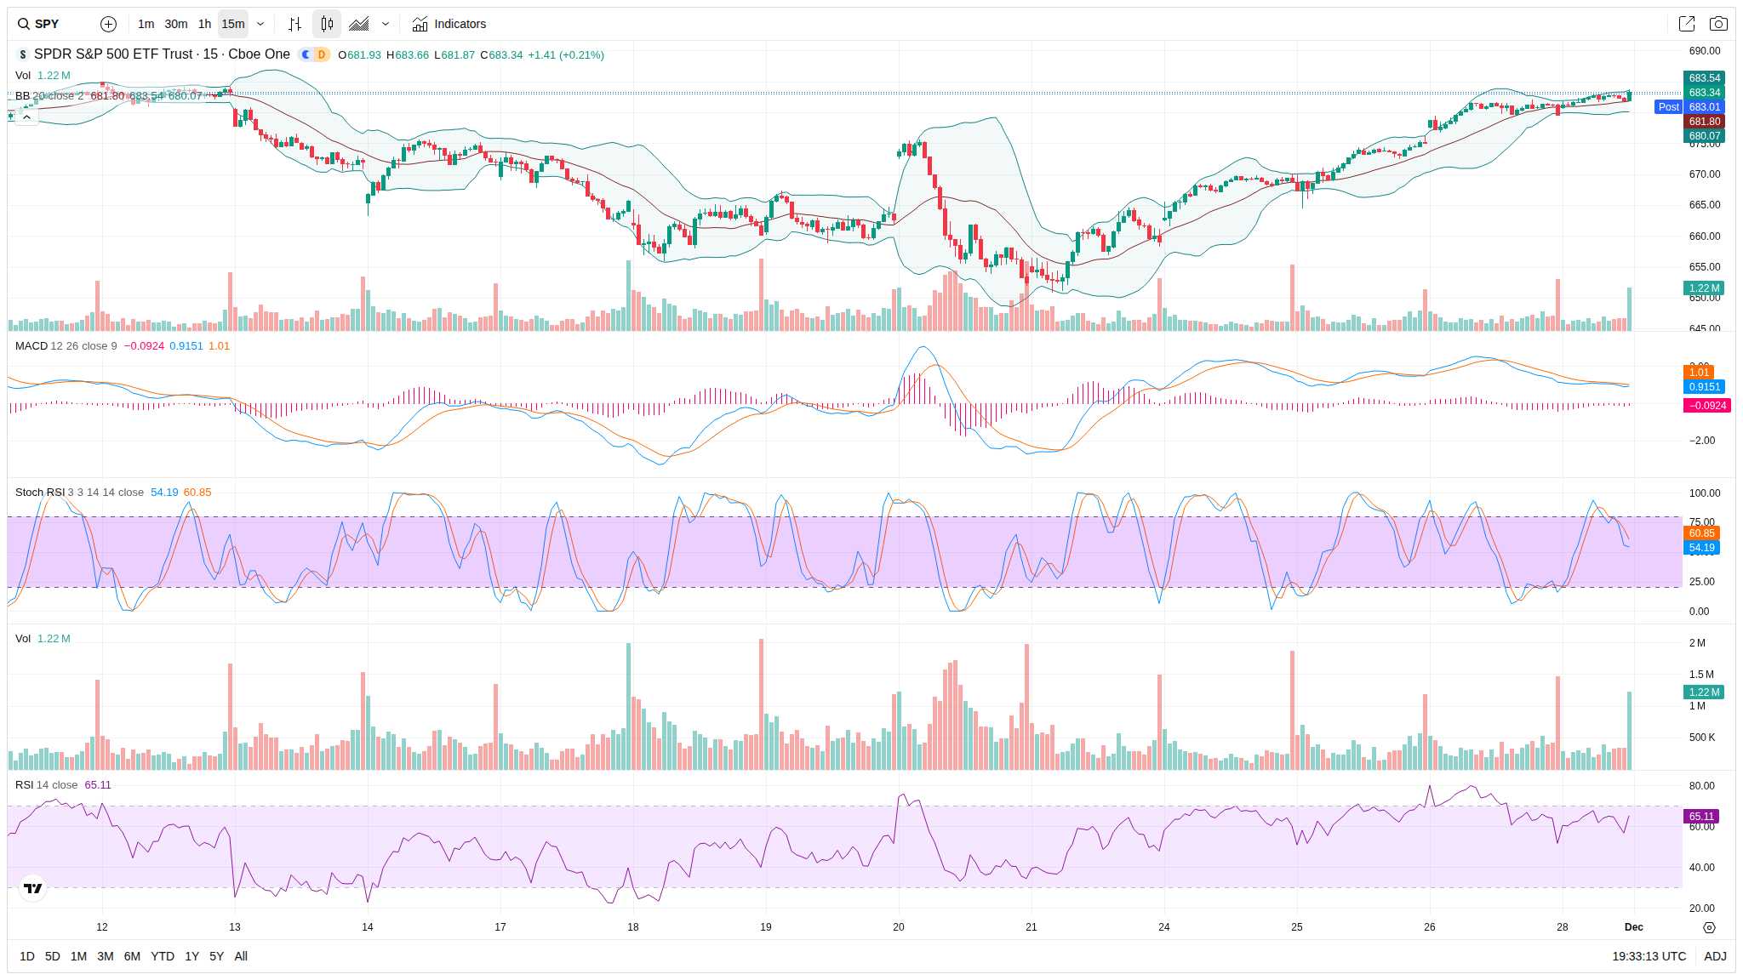Select the 30m interval
Image resolution: width=1743 pixels, height=980 pixels.
(176, 24)
